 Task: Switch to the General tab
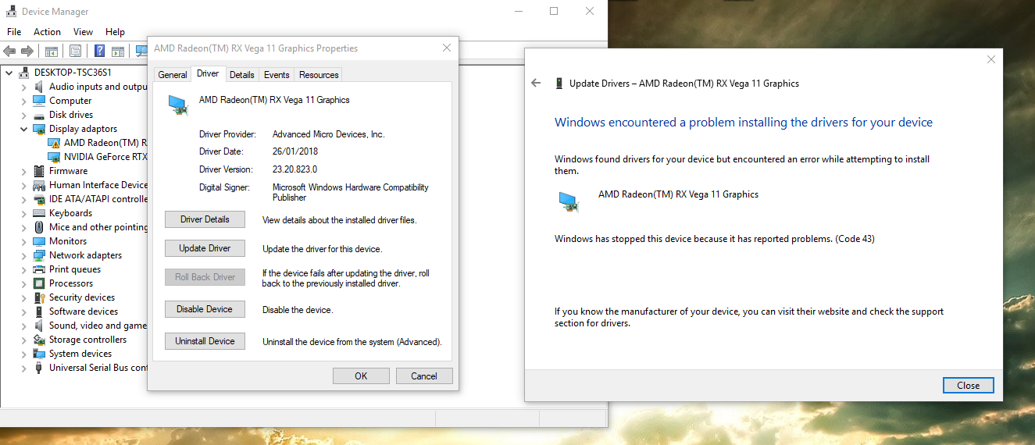coord(173,75)
